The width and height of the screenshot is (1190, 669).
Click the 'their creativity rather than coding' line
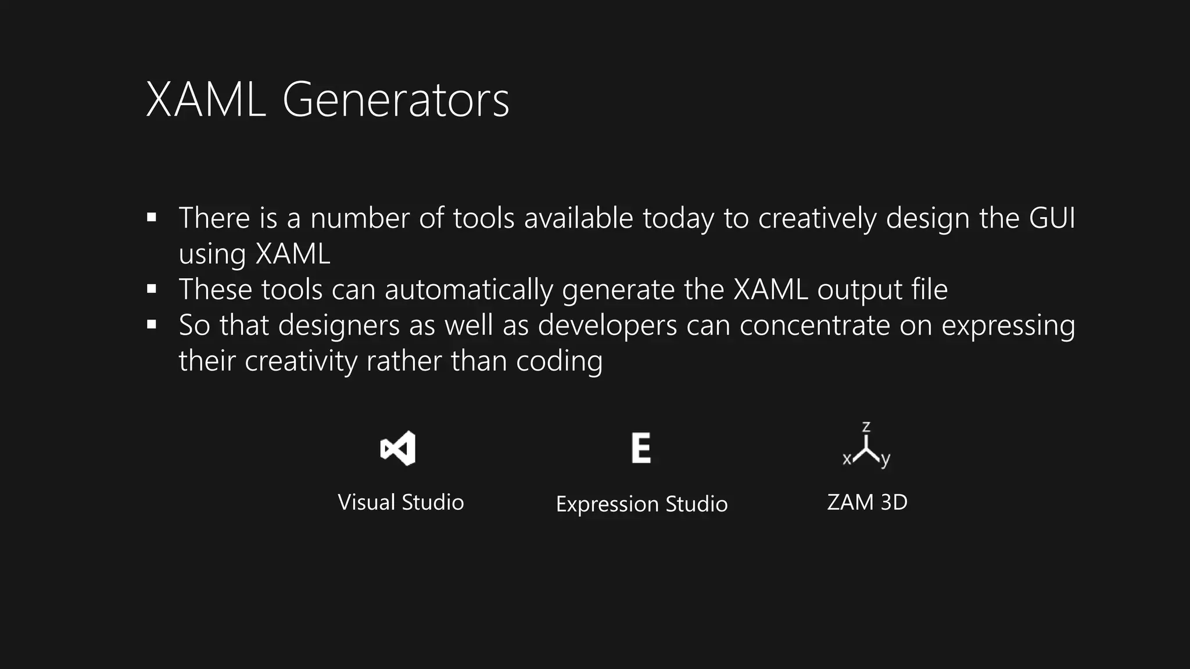point(390,361)
